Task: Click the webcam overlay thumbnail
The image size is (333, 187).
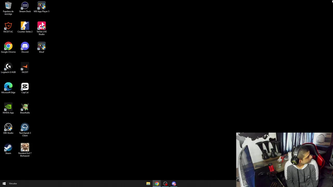Action: [x=285, y=160]
